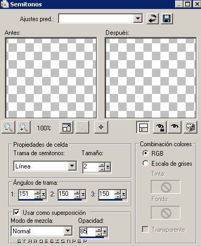The image size is (201, 246).
Task: Uncheck Usar como superposición
Action: [x=17, y=212]
